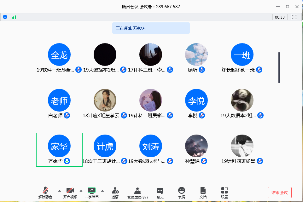303x202 pixels.
Task: Open the Invite participants panel
Action: coord(115,193)
